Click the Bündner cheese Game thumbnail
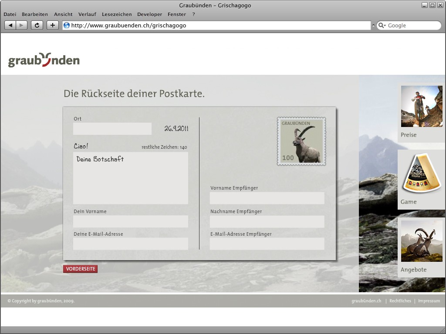446x334 pixels. (422, 174)
